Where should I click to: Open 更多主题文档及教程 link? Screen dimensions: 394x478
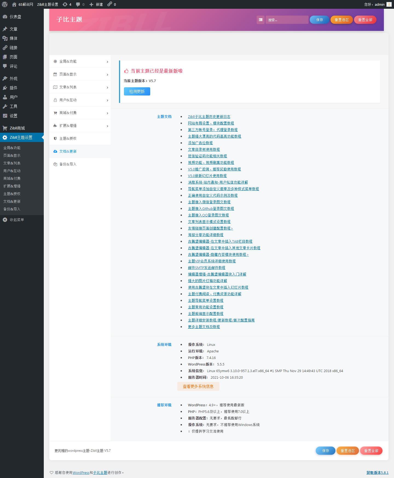tap(204, 327)
